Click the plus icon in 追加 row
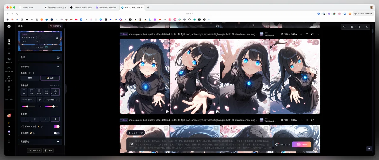Image resolution: width=379 pixels, height=160 pixels. point(58,57)
